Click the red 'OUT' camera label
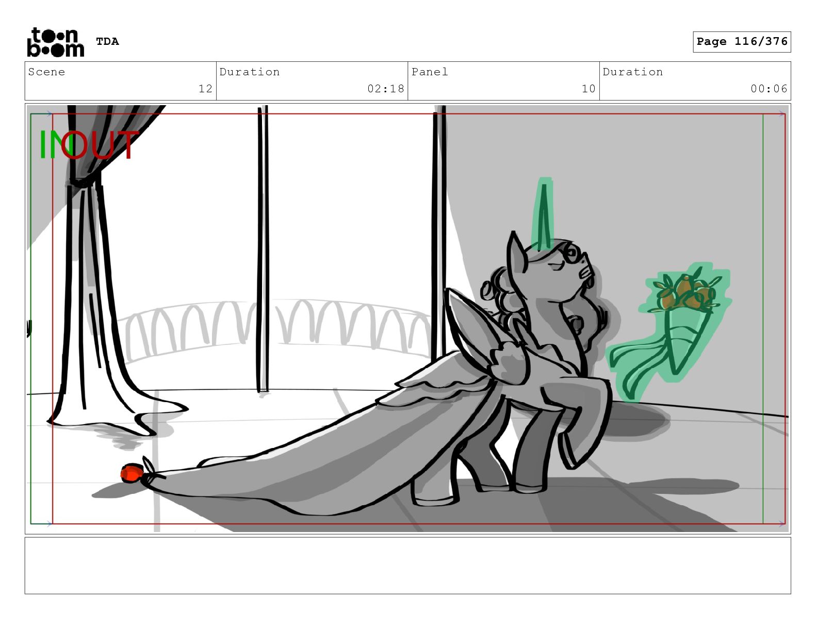The width and height of the screenshot is (817, 631). tap(101, 144)
